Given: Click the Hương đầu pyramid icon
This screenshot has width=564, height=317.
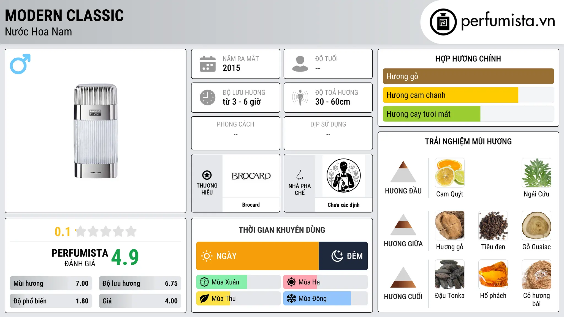Looking at the screenshot, I should point(403,171).
